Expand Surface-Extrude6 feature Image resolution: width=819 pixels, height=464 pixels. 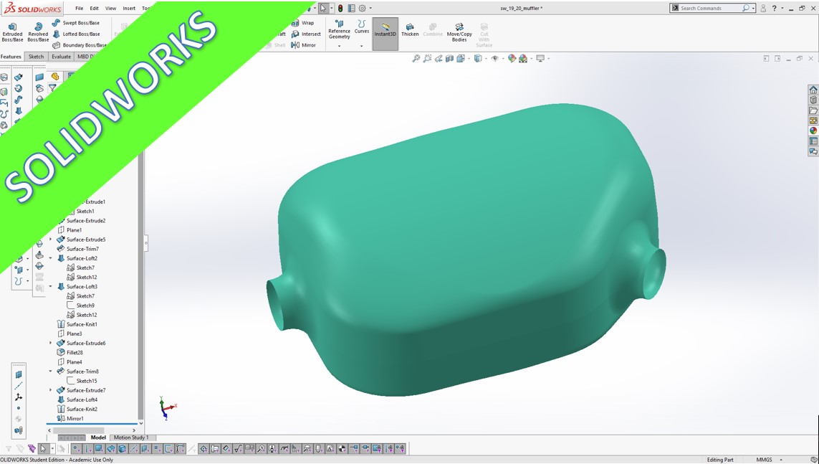(x=51, y=344)
